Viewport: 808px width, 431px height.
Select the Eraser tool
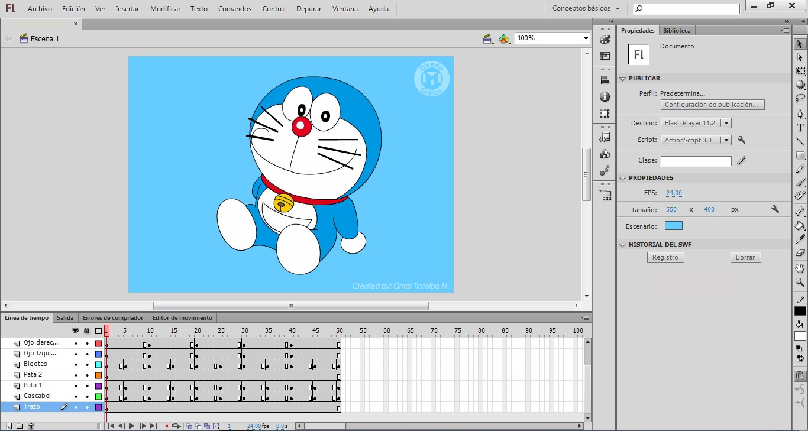pyautogui.click(x=800, y=253)
